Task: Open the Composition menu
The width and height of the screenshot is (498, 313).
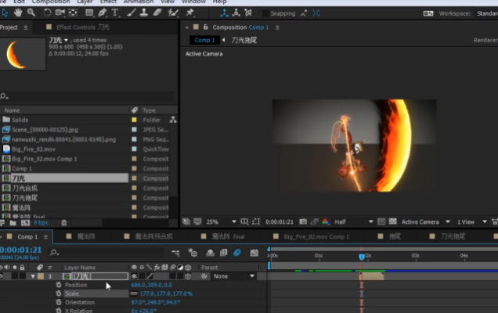Action: [51, 2]
